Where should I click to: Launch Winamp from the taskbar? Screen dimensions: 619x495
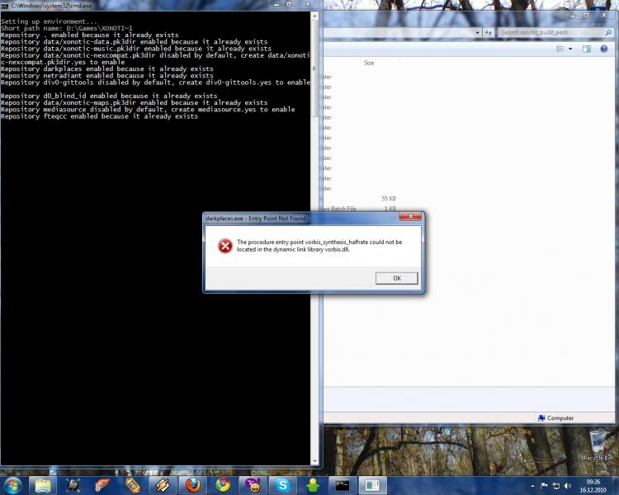(163, 485)
